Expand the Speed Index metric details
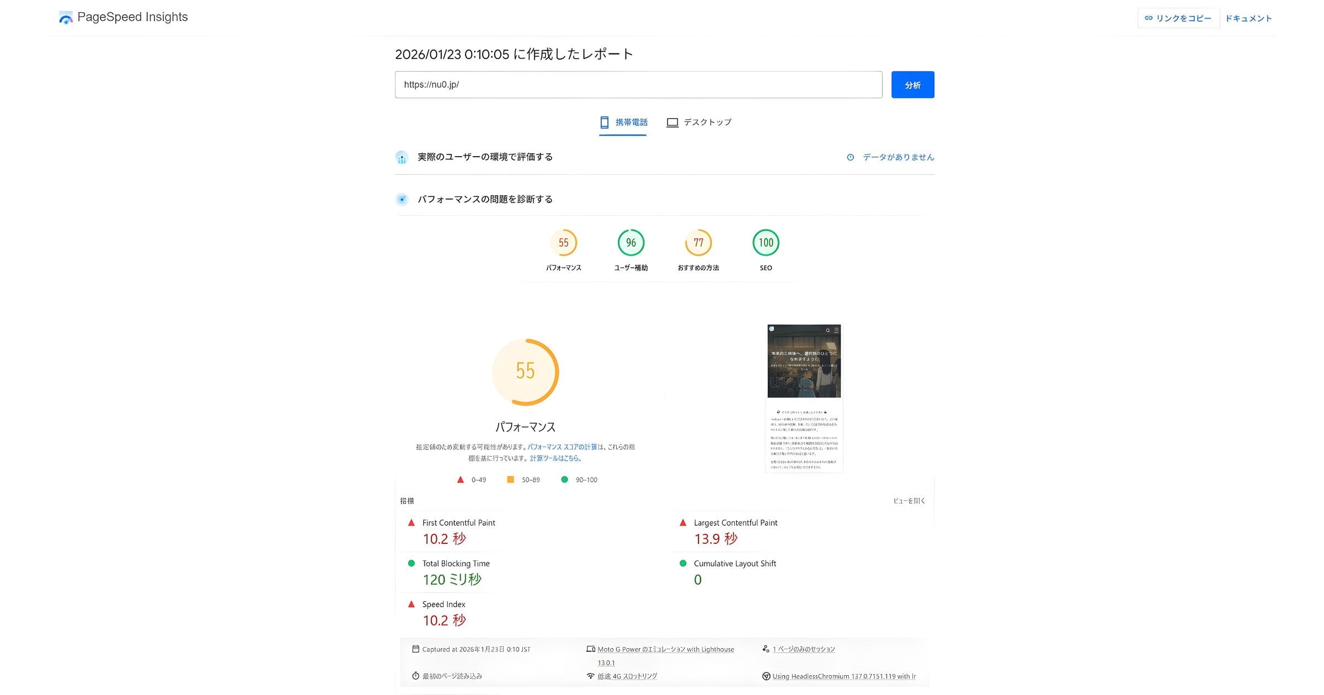 pos(443,604)
